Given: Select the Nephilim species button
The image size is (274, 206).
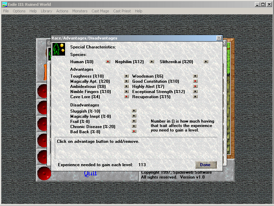Looking at the screenshot, I should click(x=152, y=62).
